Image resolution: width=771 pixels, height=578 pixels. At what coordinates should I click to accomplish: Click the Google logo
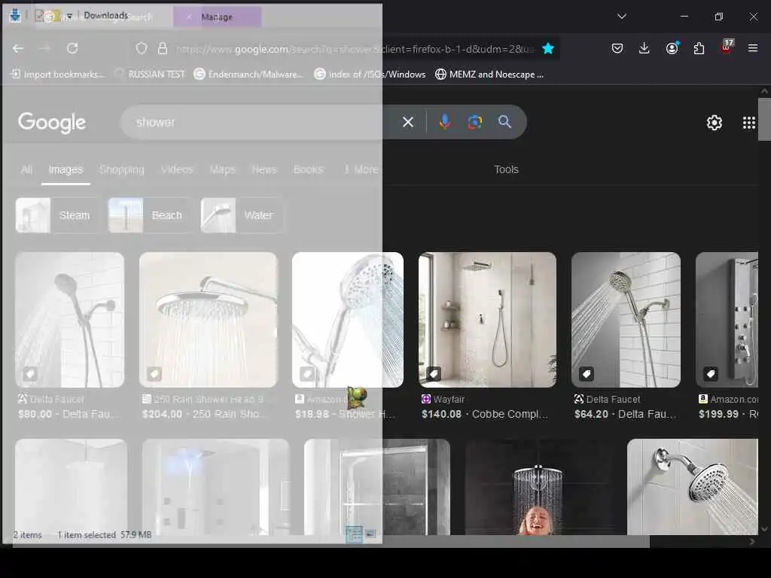[52, 123]
